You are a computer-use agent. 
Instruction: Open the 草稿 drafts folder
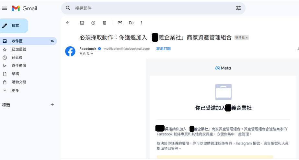[x=15, y=74]
